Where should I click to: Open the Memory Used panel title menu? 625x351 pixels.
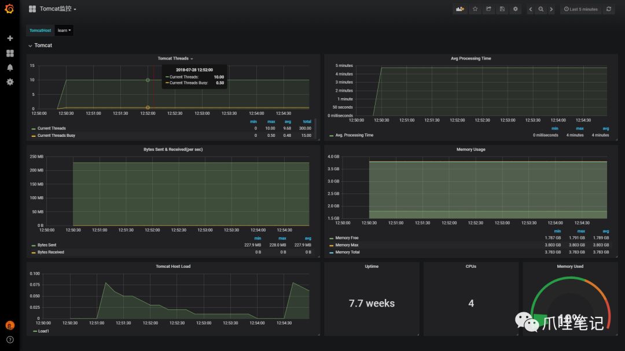(x=570, y=266)
